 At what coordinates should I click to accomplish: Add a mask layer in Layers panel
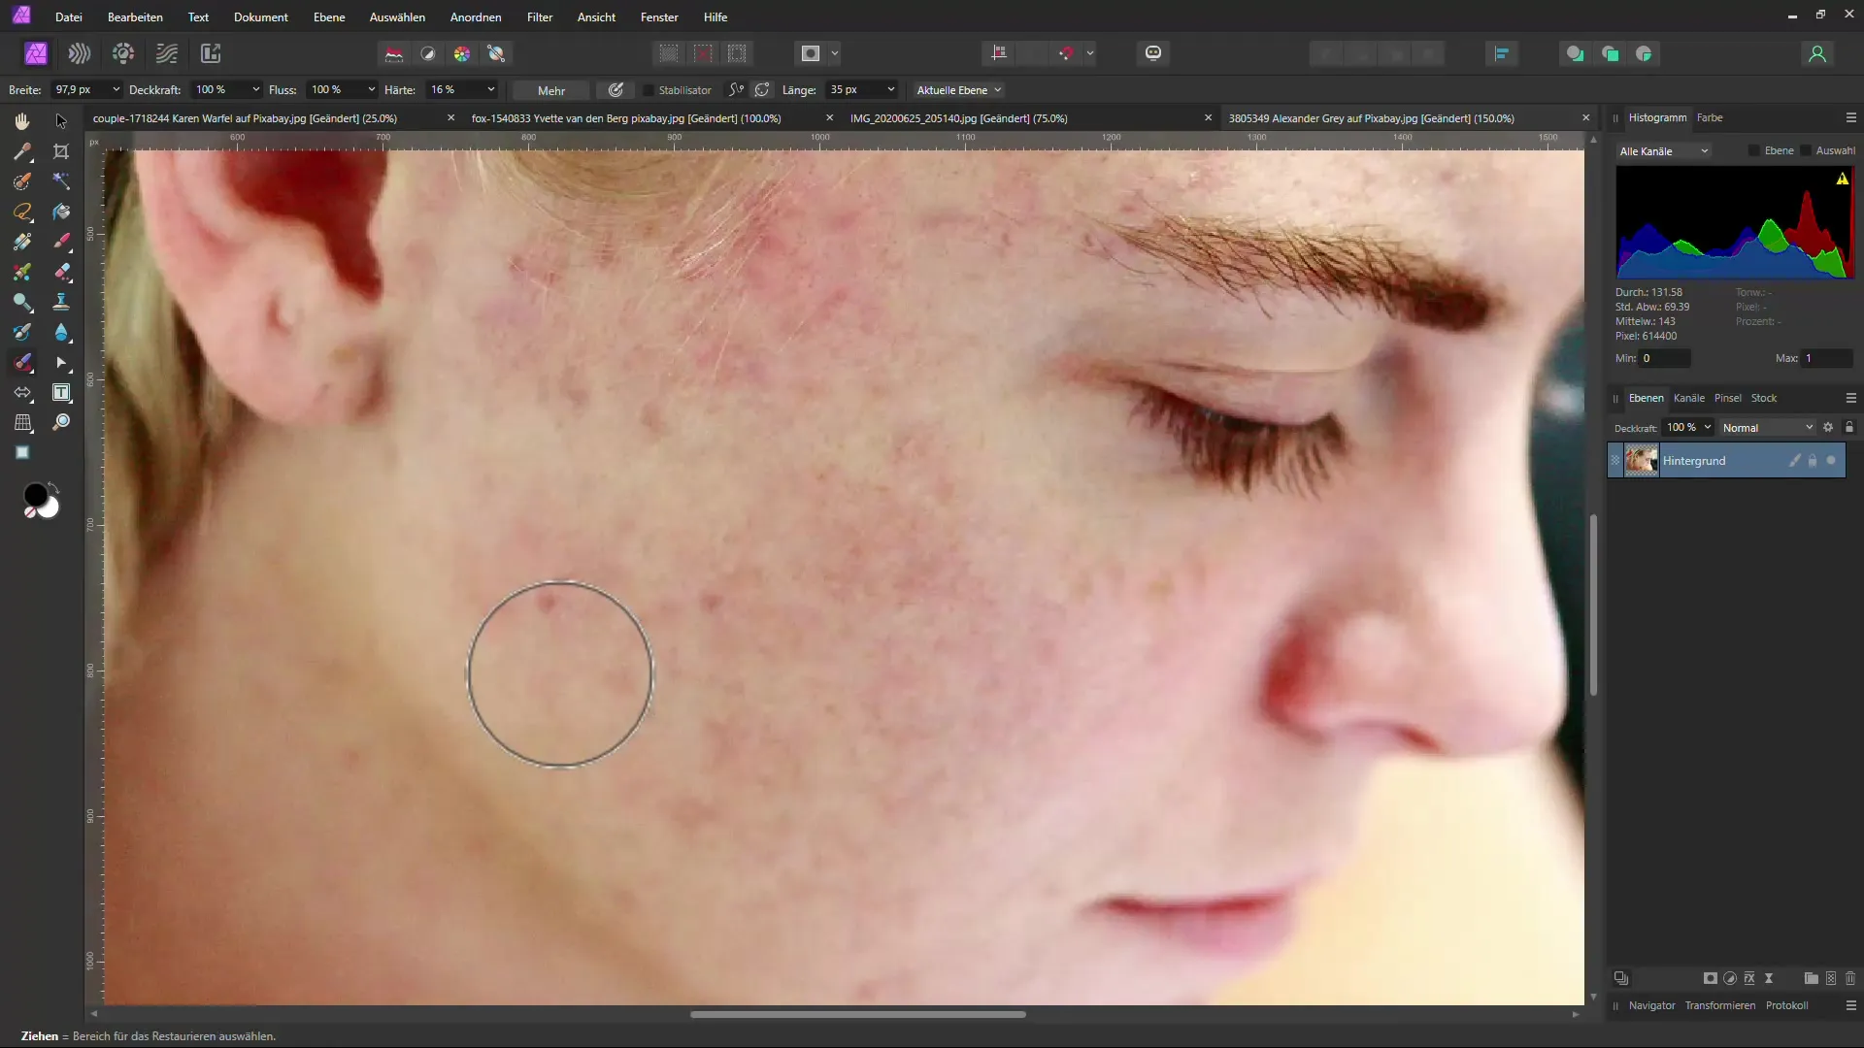click(1711, 978)
